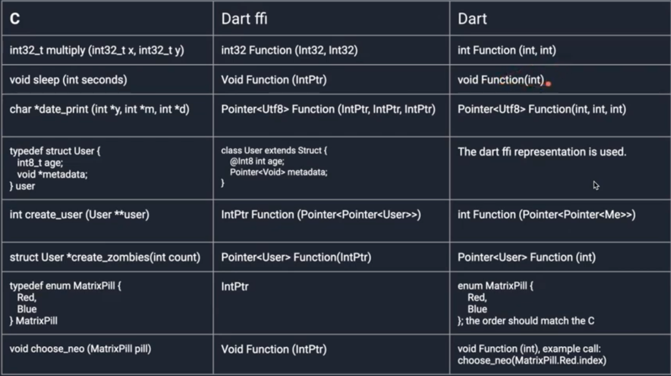Image resolution: width=671 pixels, height=376 pixels.
Task: Click the typedef struct User code cell
Action: [54, 168]
